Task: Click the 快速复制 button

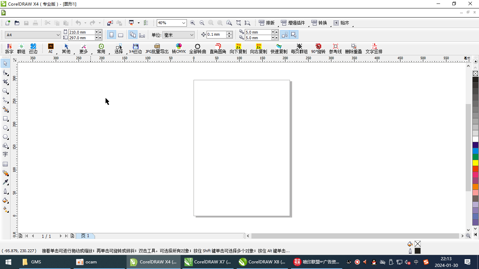Action: point(279,49)
